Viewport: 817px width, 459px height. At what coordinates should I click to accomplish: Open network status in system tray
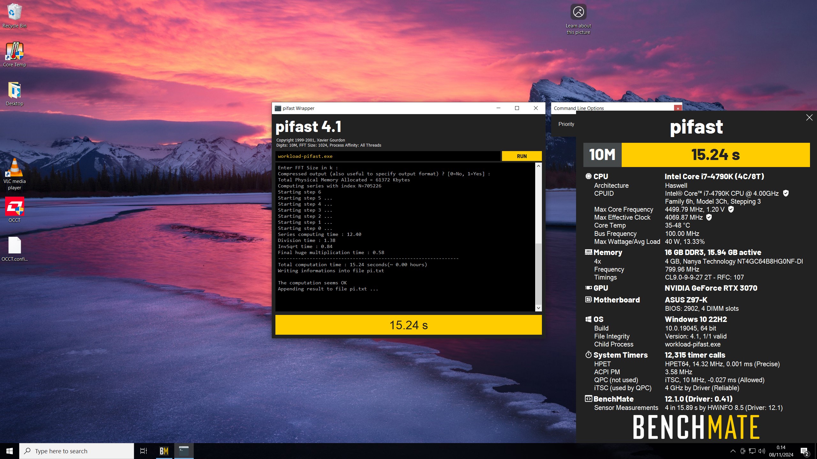tap(752, 451)
